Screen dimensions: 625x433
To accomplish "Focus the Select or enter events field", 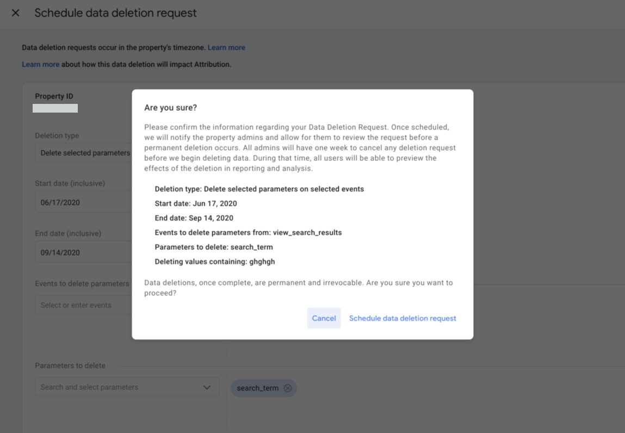I will coord(82,305).
